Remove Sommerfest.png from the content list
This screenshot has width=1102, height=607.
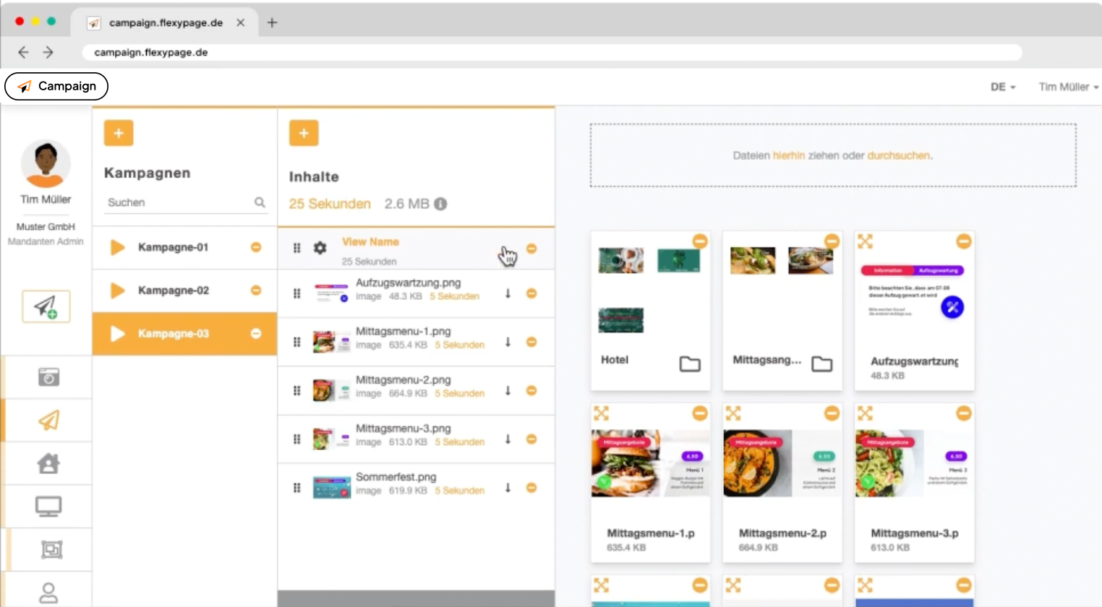point(531,488)
